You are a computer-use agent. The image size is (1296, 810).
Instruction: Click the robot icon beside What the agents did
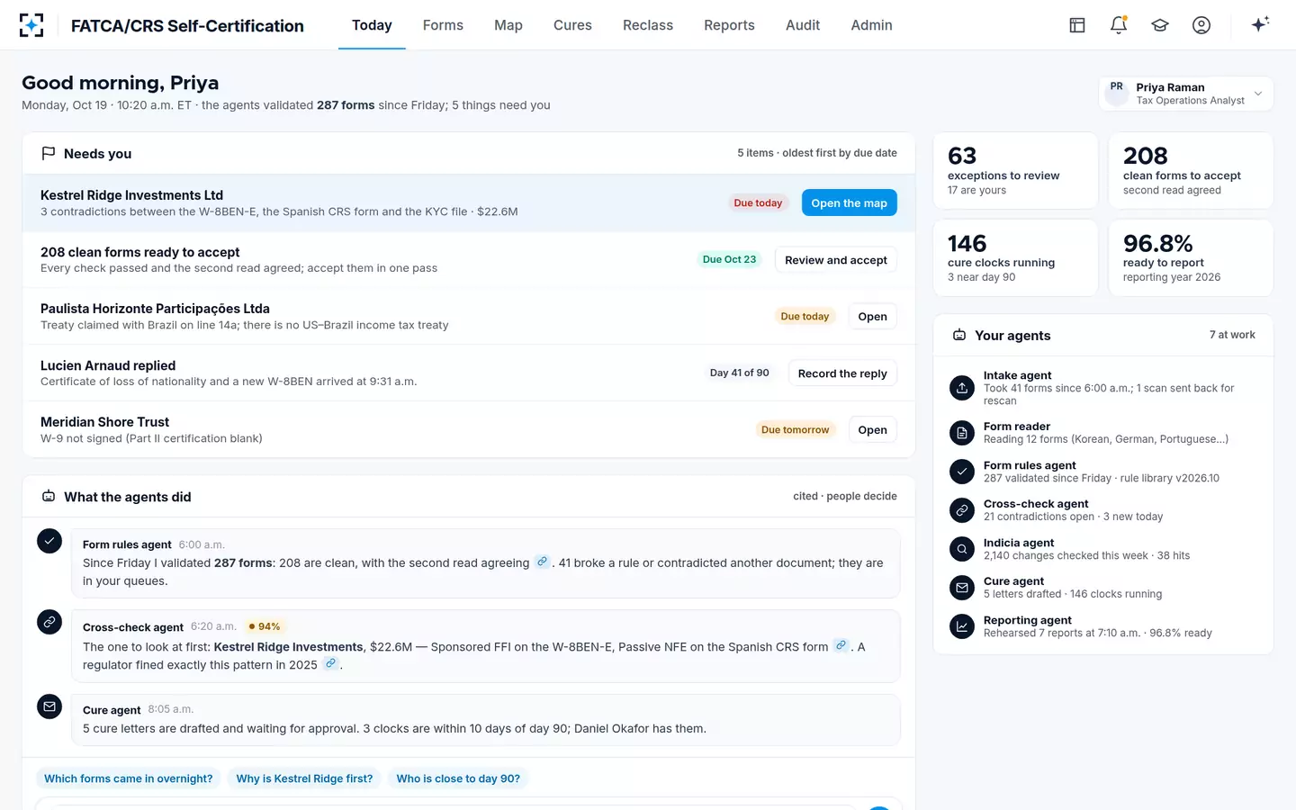tap(49, 497)
